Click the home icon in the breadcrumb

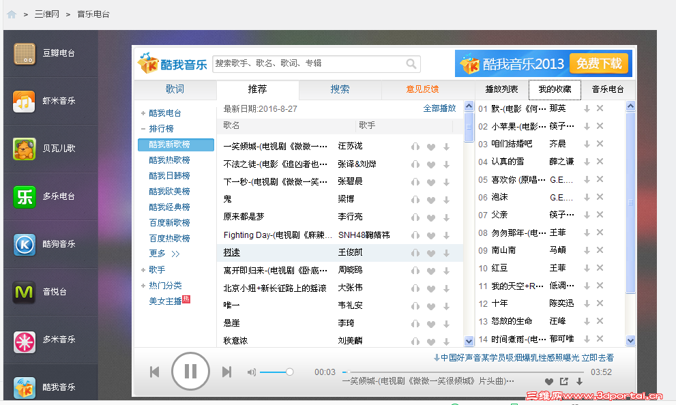coord(12,14)
